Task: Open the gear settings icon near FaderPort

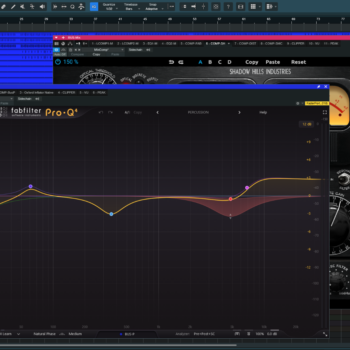Action: (x=298, y=103)
